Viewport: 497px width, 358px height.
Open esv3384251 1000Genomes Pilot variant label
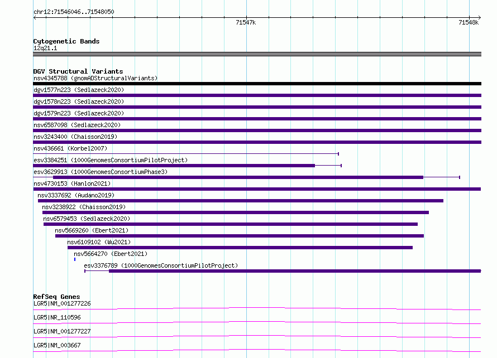pos(111,160)
